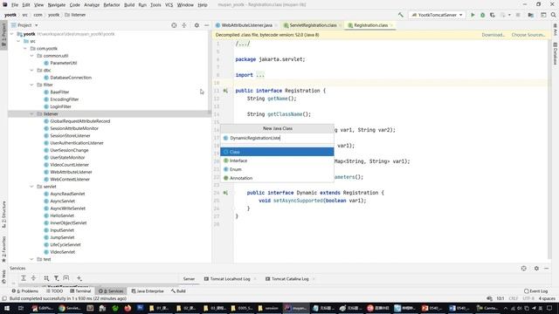Open Services panel settings gear

(x=536, y=269)
